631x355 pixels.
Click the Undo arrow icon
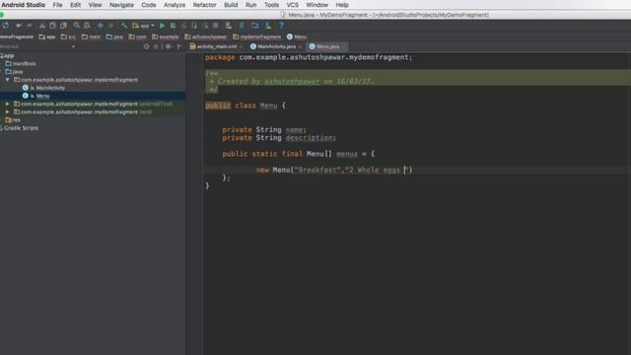pyautogui.click(x=19, y=26)
